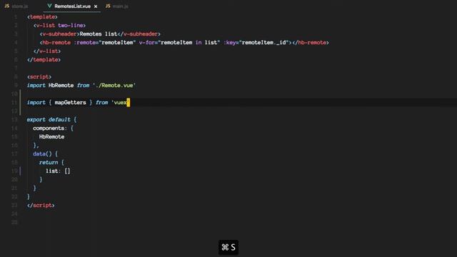The height and width of the screenshot is (257, 457).
Task: Click the closing /template tag
Action: pyautogui.click(x=44, y=60)
